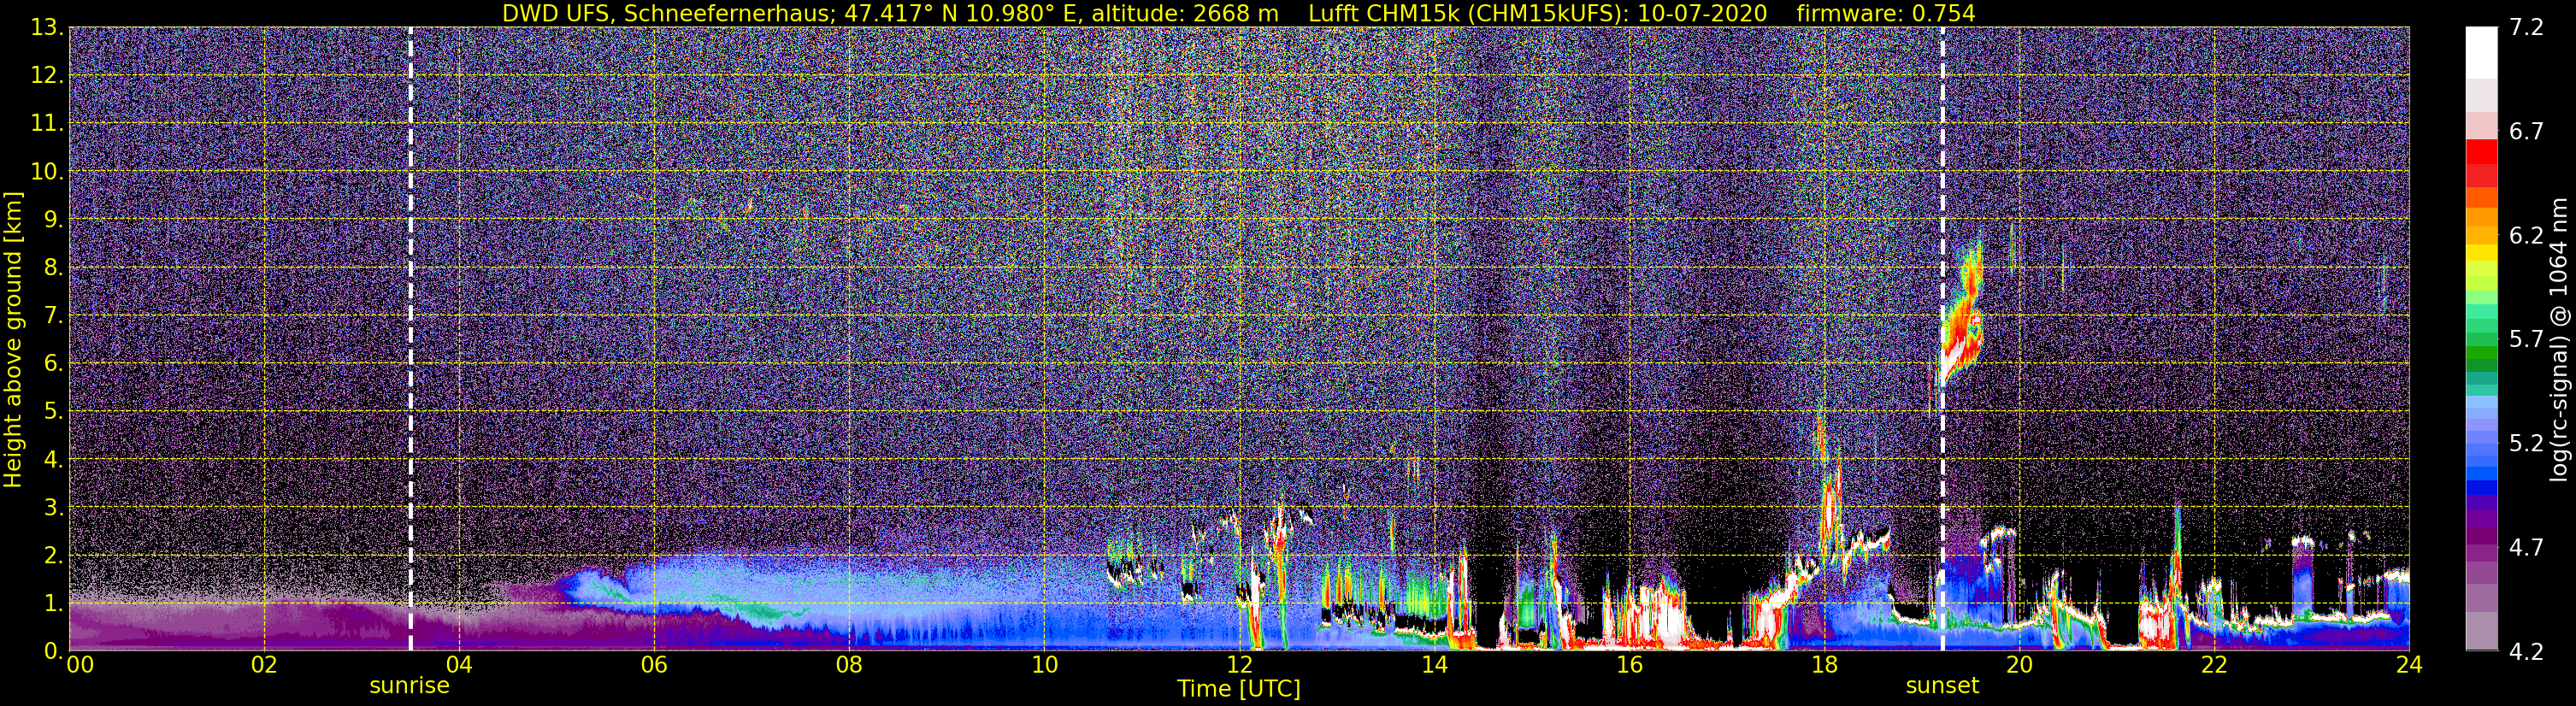The height and width of the screenshot is (706, 2576).
Task: Click the colorbar value '7.2'
Action: point(2526,28)
